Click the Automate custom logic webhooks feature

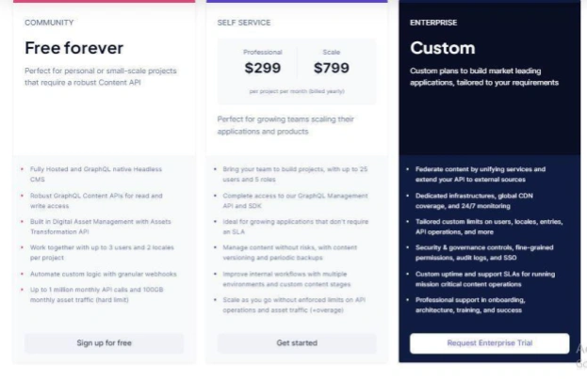(x=104, y=274)
